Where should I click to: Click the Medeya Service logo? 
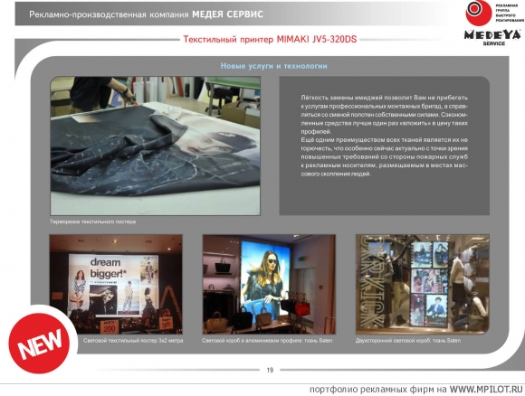tap(492, 37)
